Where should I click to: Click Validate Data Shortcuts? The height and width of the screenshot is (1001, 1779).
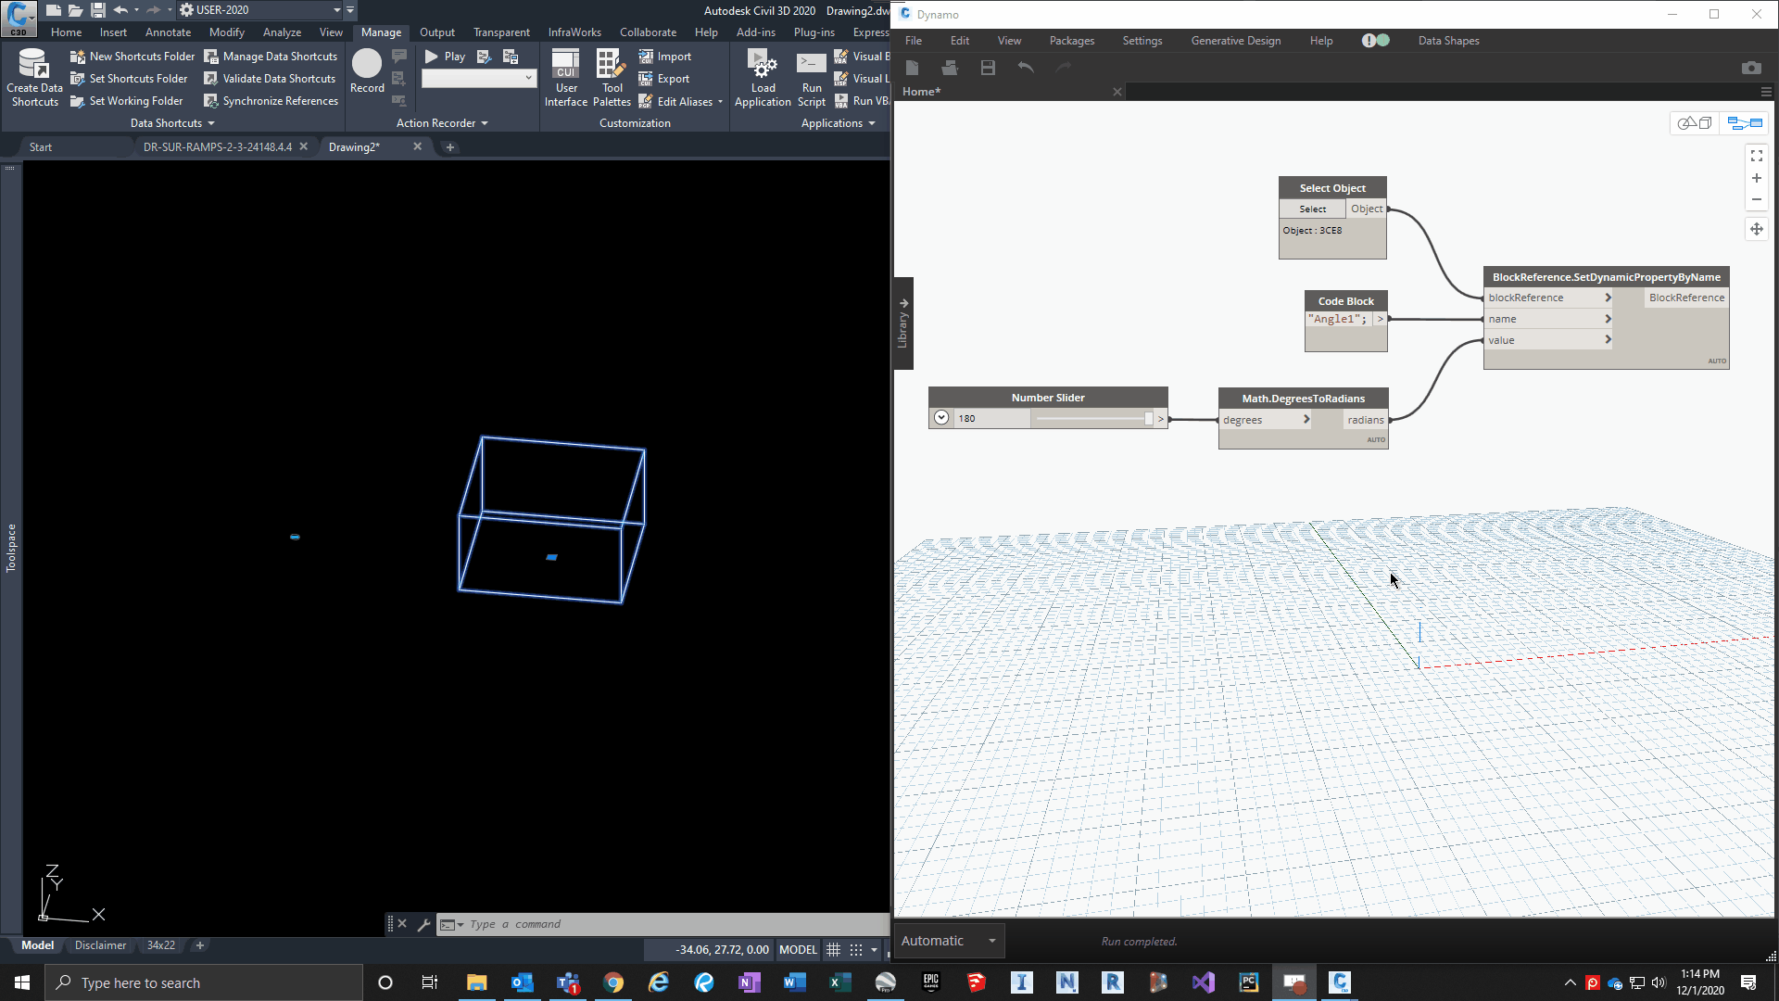(x=270, y=79)
